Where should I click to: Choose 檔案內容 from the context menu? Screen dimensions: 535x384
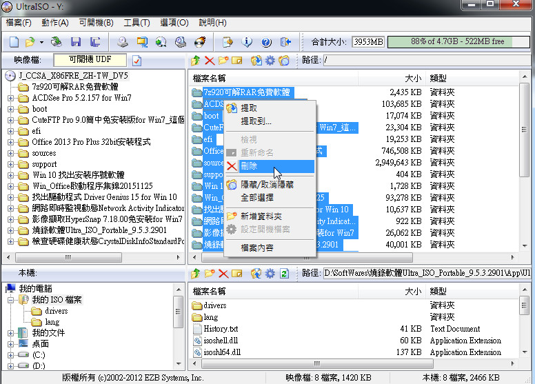pos(270,247)
